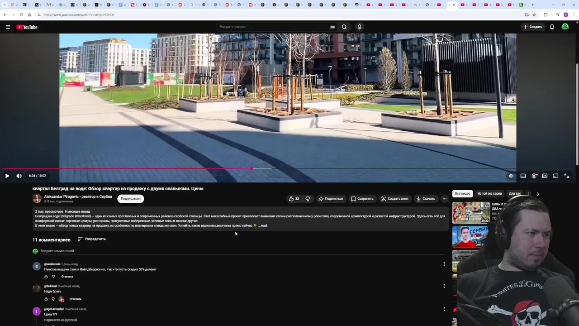579x326 pixels.
Task: Open first suggested video thumbnail 30:32
Action: [x=471, y=213]
